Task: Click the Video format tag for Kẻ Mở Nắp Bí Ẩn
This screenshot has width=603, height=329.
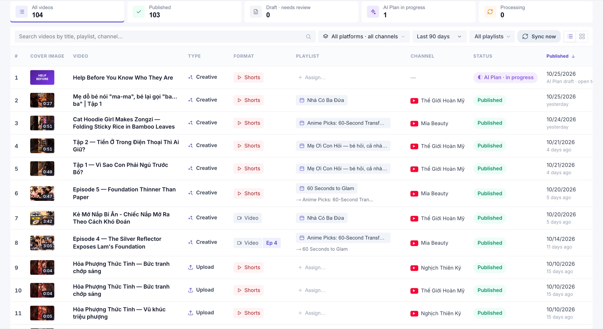Action: pos(248,218)
